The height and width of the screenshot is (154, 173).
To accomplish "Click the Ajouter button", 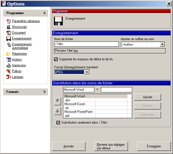I will tap(147, 97).
